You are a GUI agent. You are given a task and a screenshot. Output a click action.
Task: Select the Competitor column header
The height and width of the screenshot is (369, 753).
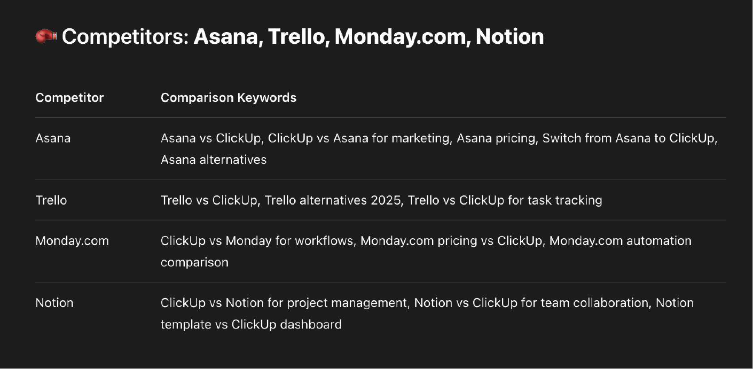coord(69,98)
